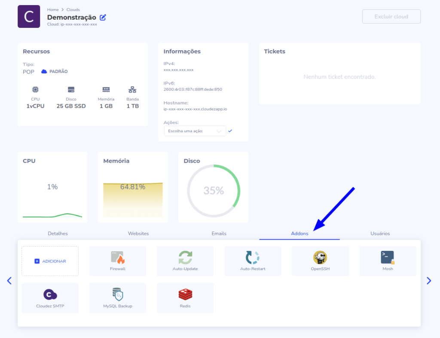Go to the Usuários tab
Viewport: 440px width, 338px height.
pos(380,234)
